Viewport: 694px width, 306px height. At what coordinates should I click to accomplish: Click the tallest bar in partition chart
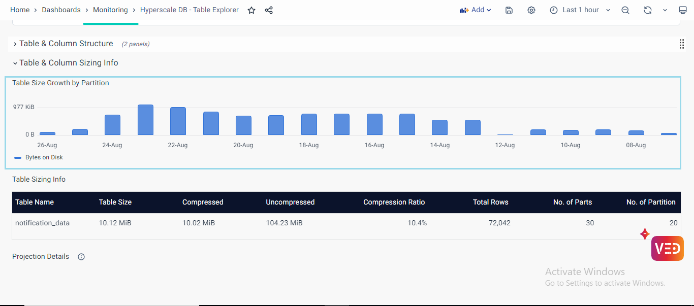tap(145, 120)
